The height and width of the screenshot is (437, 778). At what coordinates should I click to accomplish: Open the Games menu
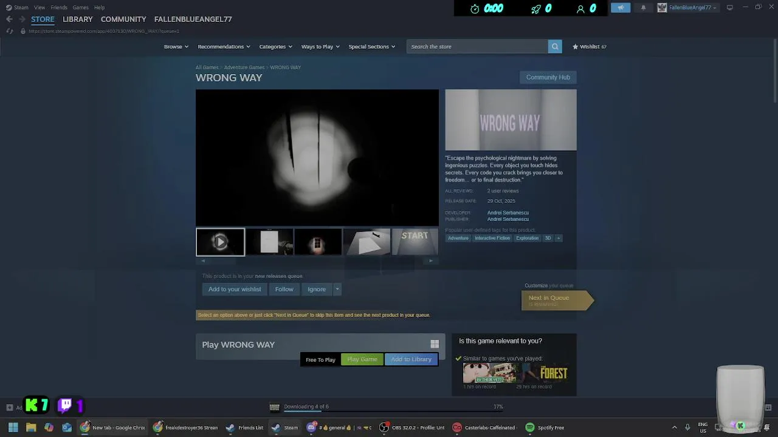(81, 7)
